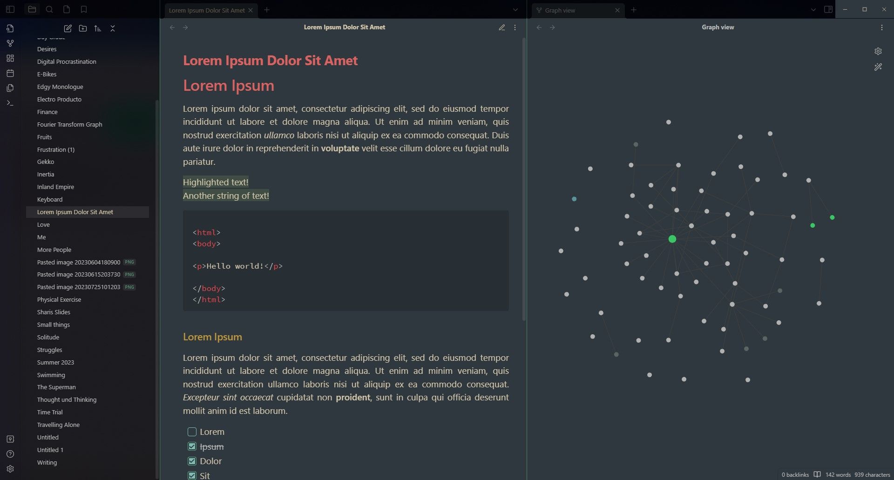Screen dimensions: 894x480
Task: Open the command palette ribbon icon
Action: (x=10, y=103)
